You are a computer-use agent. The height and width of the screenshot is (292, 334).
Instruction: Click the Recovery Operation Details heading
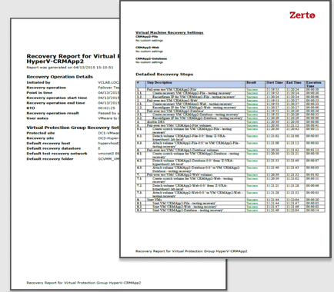click(x=60, y=77)
